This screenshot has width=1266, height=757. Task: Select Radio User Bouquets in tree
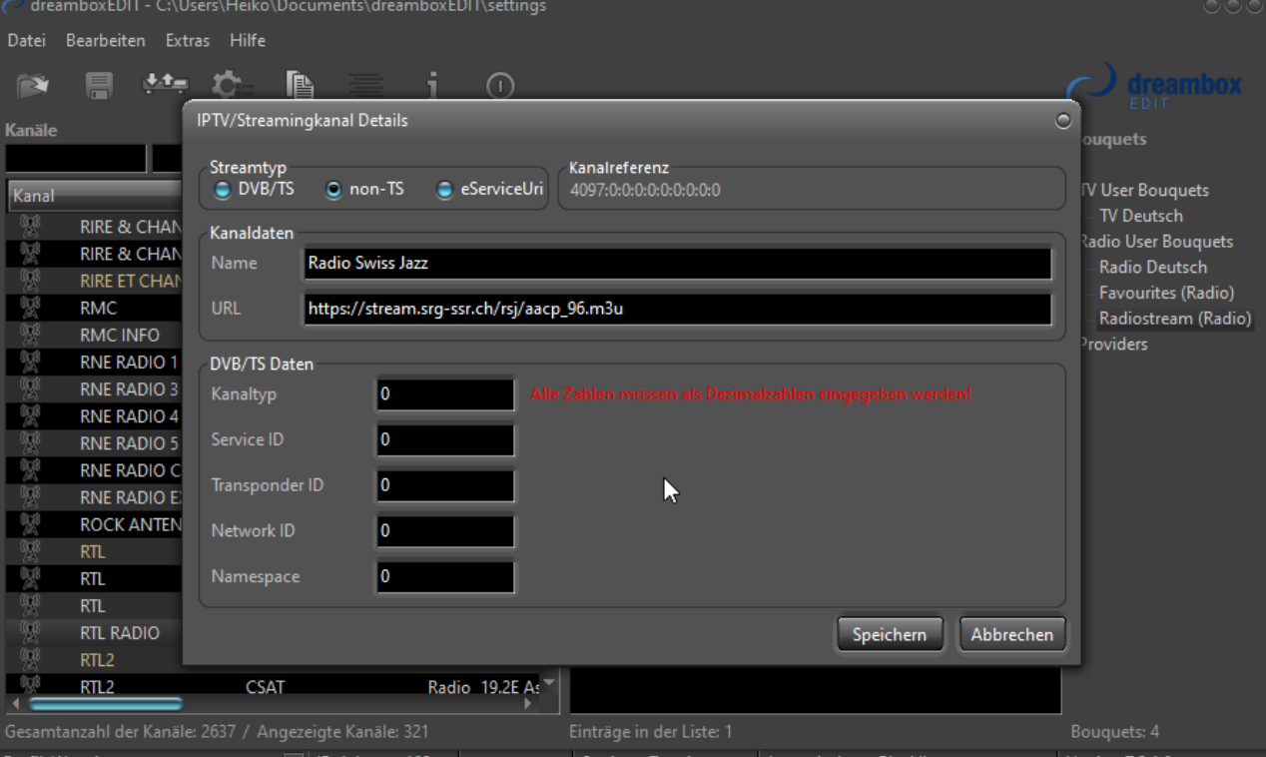(1156, 242)
